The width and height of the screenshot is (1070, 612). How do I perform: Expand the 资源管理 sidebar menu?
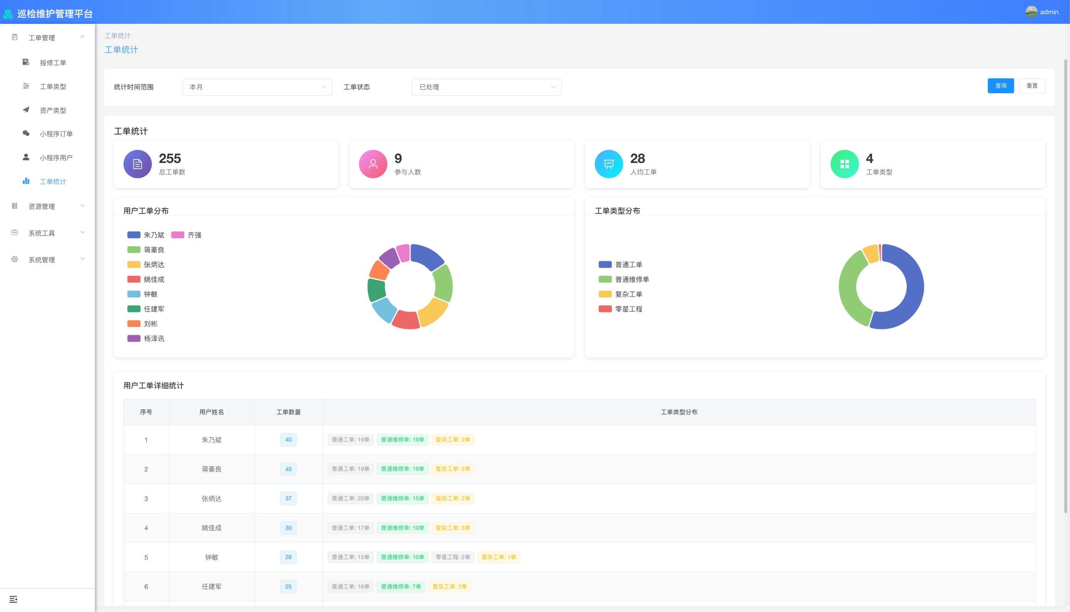click(47, 207)
